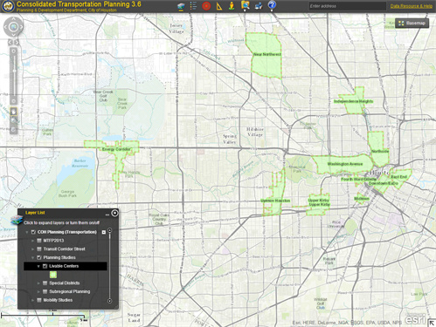Click the Midtown map label
The image size is (436, 327).
click(x=362, y=199)
